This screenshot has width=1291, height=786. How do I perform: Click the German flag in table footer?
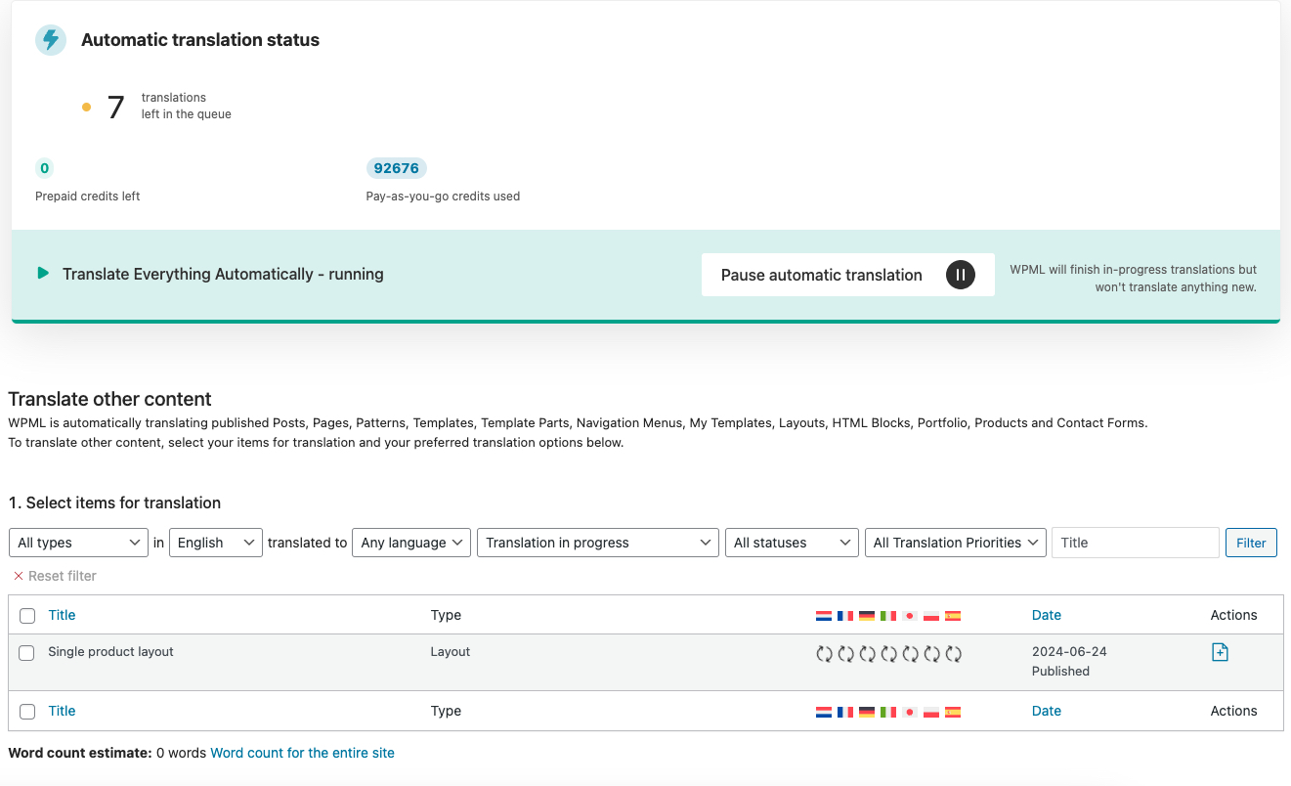pos(867,712)
